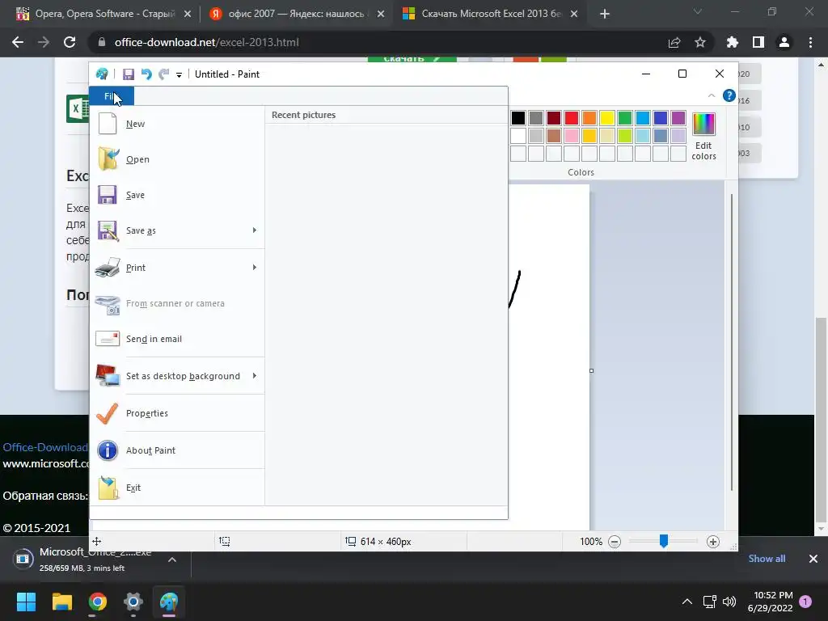The height and width of the screenshot is (621, 828).
Task: Click the Paint app icon in the title bar
Action: 102,74
